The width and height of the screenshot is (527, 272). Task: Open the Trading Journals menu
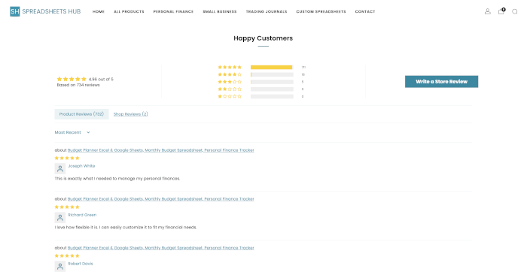[x=267, y=11]
